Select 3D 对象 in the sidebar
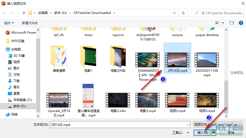The image size is (246, 138). pyautogui.click(x=19, y=55)
